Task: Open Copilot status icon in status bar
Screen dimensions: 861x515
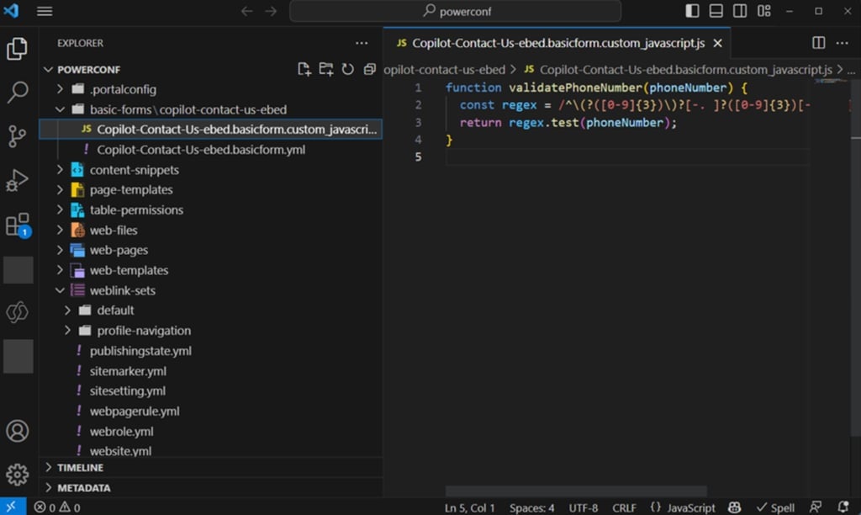Action: [x=734, y=507]
